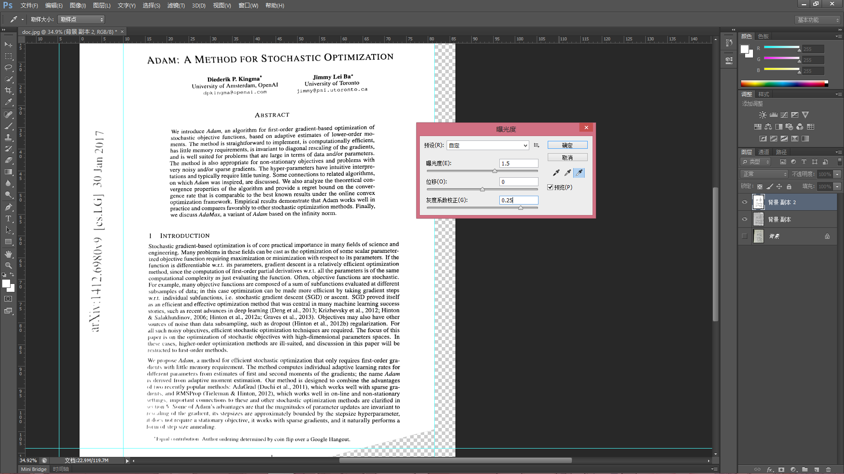Screen dimensions: 844x474
Task: Click the delete layer trash icon
Action: tap(829, 469)
